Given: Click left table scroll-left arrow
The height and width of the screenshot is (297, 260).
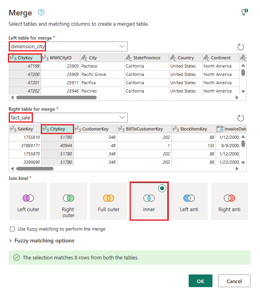Looking at the screenshot, I should [x=12, y=98].
